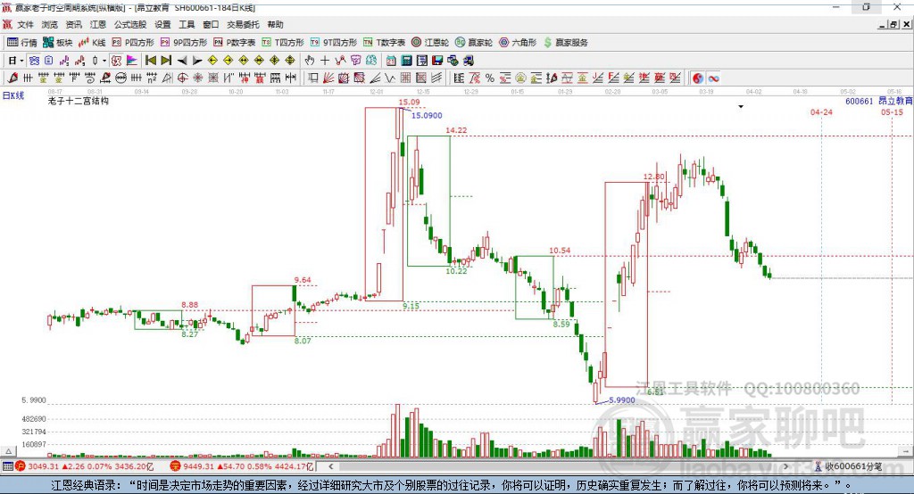Open the 帮助 menu
The width and height of the screenshot is (914, 494).
tap(275, 24)
